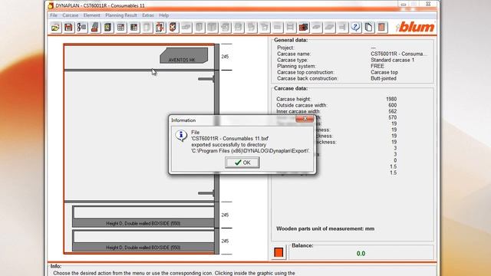Close the Information dialog with the X
This screenshot has height=276, width=491.
[x=305, y=119]
